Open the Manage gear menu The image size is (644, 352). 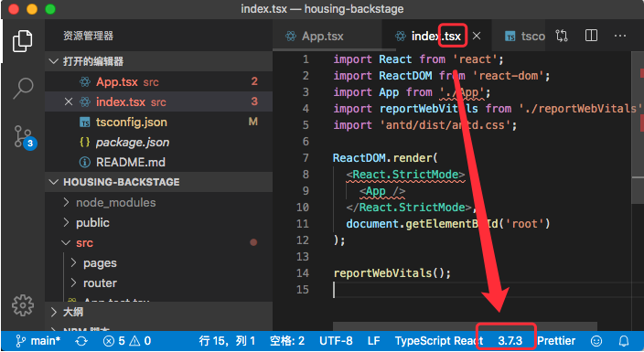click(23, 305)
